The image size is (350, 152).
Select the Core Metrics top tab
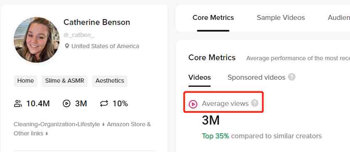click(x=213, y=17)
